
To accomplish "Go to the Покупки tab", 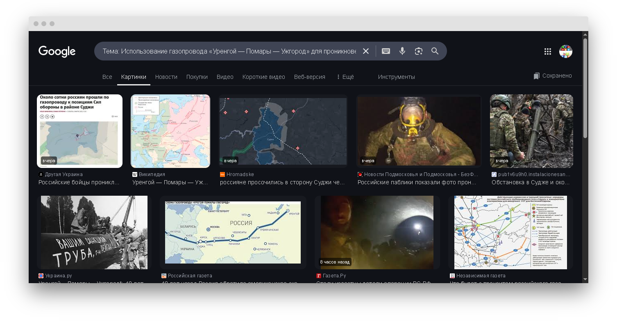I will [197, 77].
